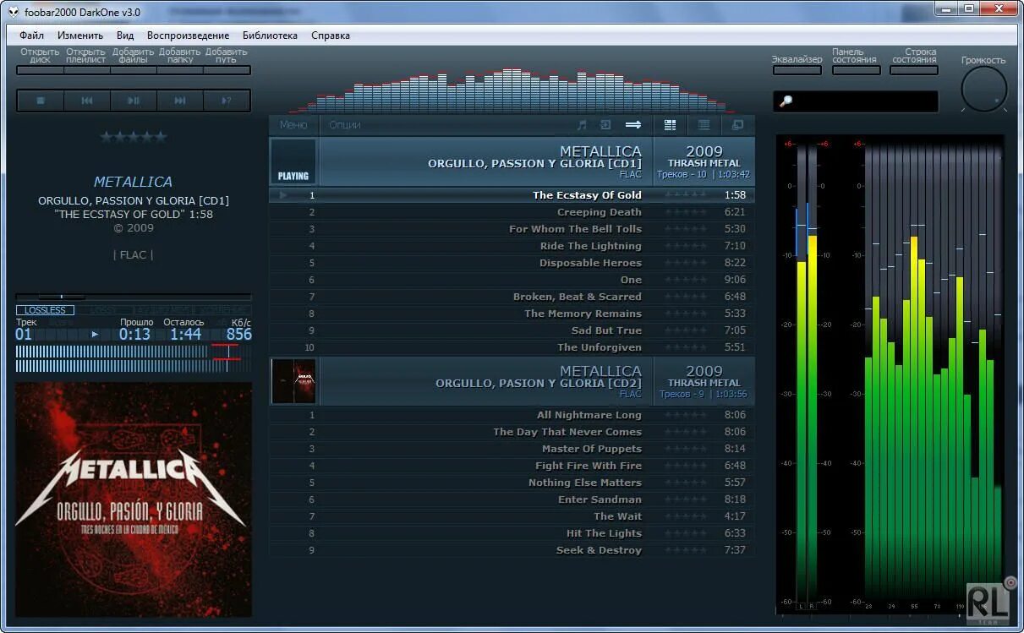Select the track Sad But True
1024x633 pixels.
pos(512,330)
